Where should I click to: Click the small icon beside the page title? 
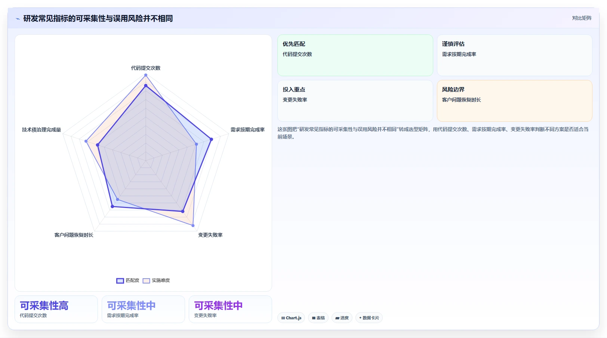point(18,19)
